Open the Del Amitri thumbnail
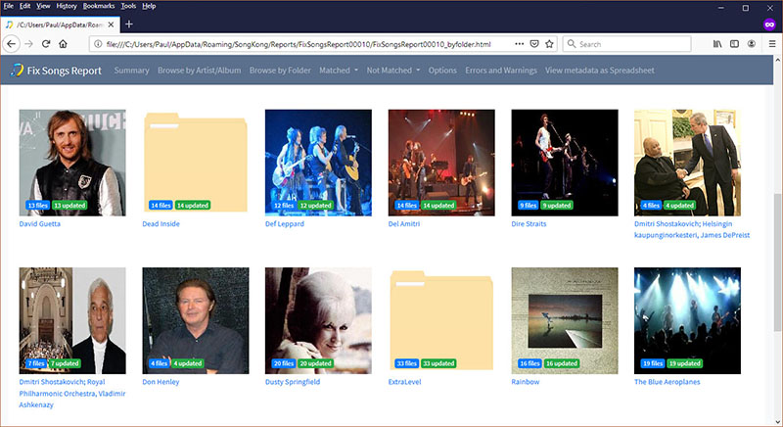This screenshot has width=783, height=427. (x=441, y=163)
